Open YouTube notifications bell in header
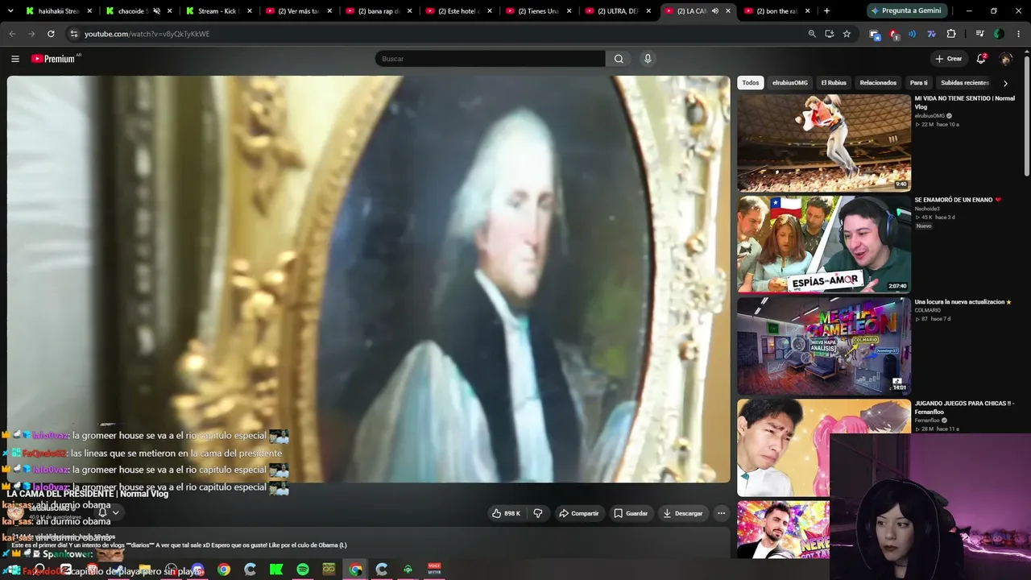 (981, 59)
